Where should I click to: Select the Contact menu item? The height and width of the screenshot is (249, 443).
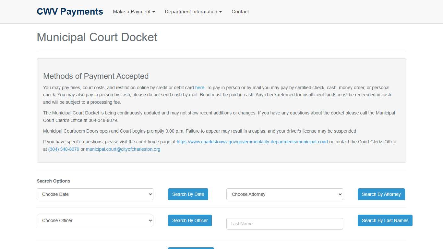[240, 12]
